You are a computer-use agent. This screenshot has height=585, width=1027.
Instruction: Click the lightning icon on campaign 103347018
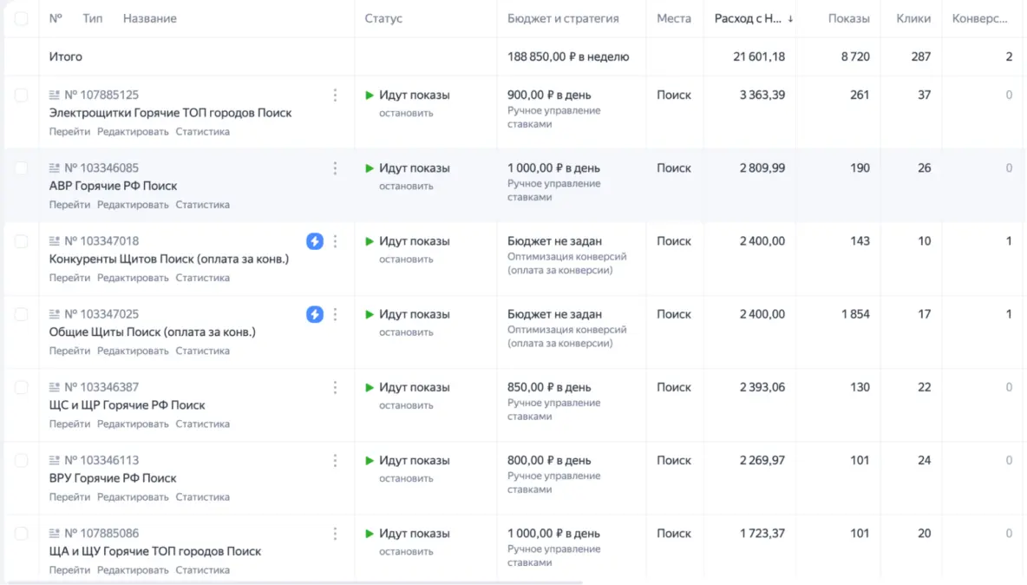click(x=315, y=241)
